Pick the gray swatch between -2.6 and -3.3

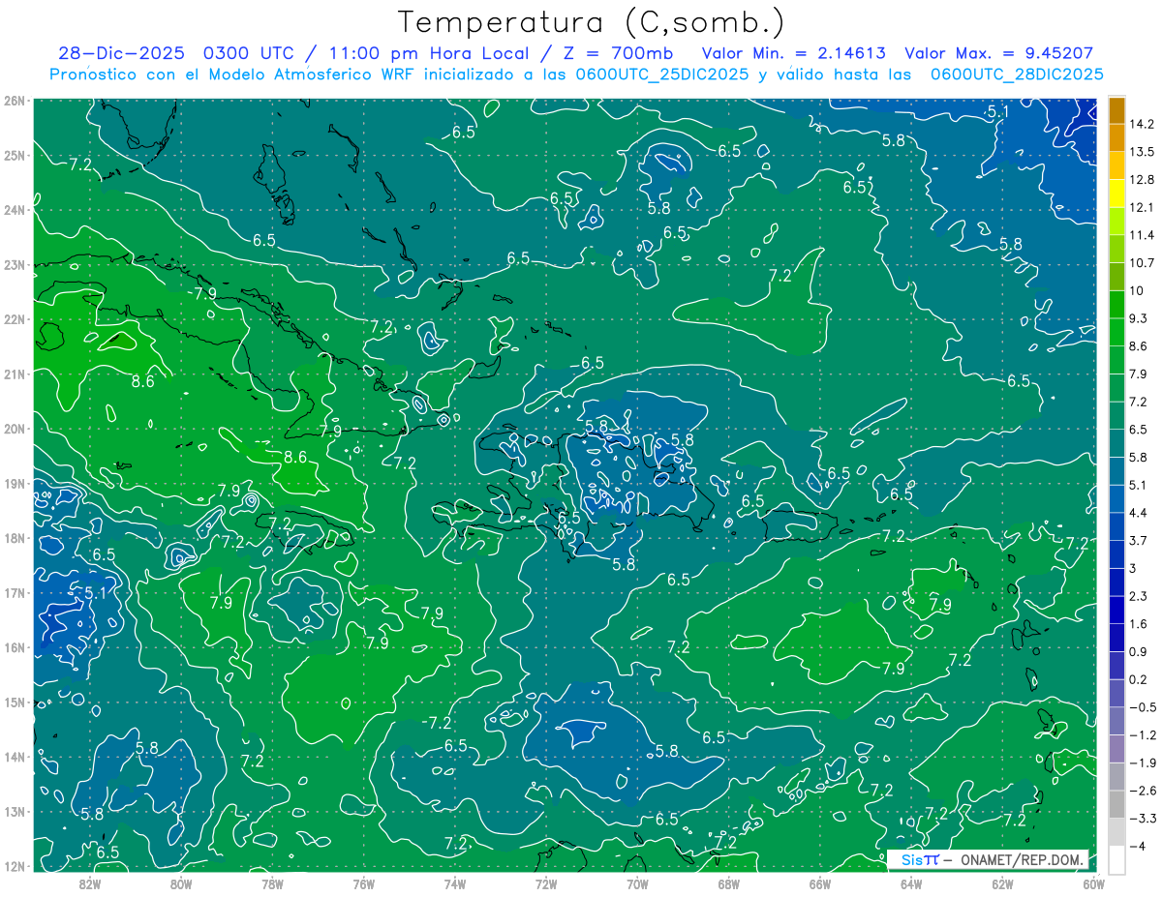[x=1116, y=803]
